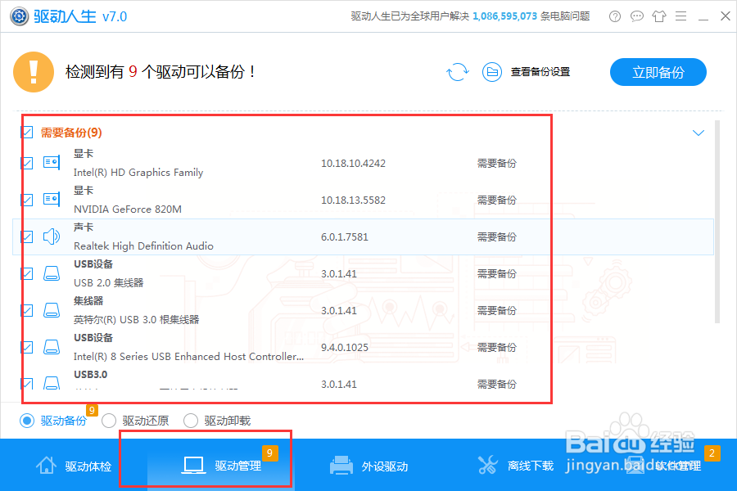The width and height of the screenshot is (737, 491).
Task: Click the 驱动人生 app logo icon
Action: click(x=20, y=16)
